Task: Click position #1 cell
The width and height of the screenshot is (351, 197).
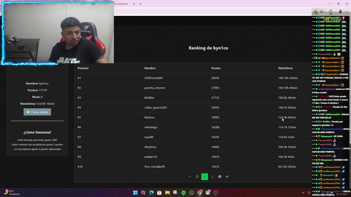Action: click(79, 78)
